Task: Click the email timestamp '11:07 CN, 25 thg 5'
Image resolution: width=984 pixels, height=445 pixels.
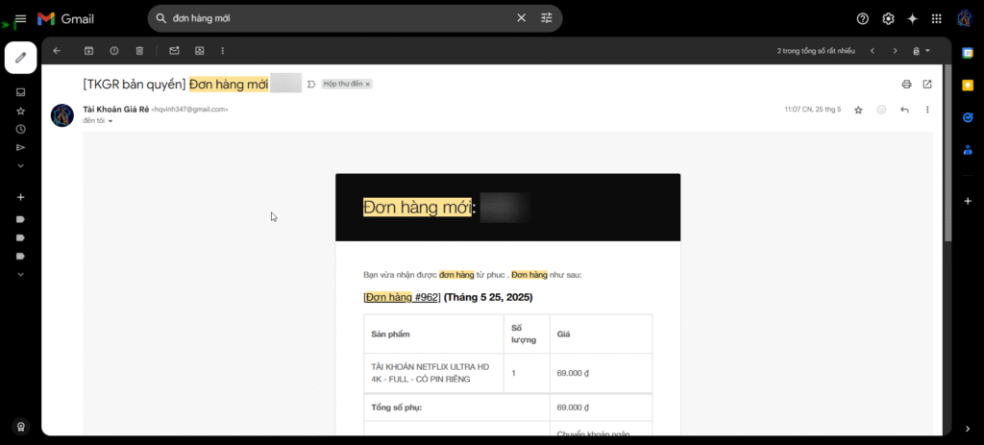Action: tap(813, 110)
